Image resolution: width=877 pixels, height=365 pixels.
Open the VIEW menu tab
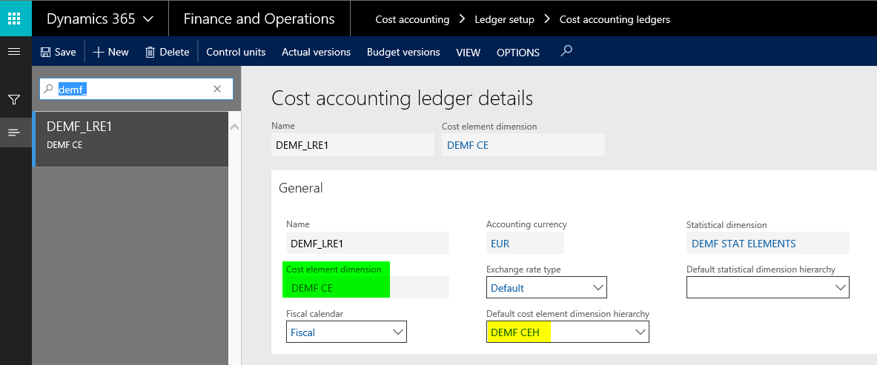(468, 53)
